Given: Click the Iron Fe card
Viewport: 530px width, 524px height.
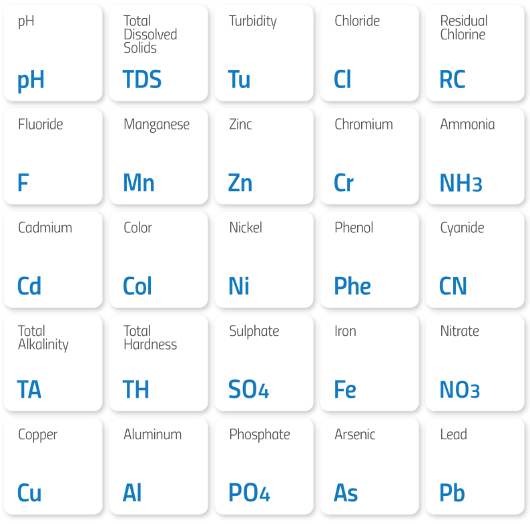Looking at the screenshot, I should (370, 363).
